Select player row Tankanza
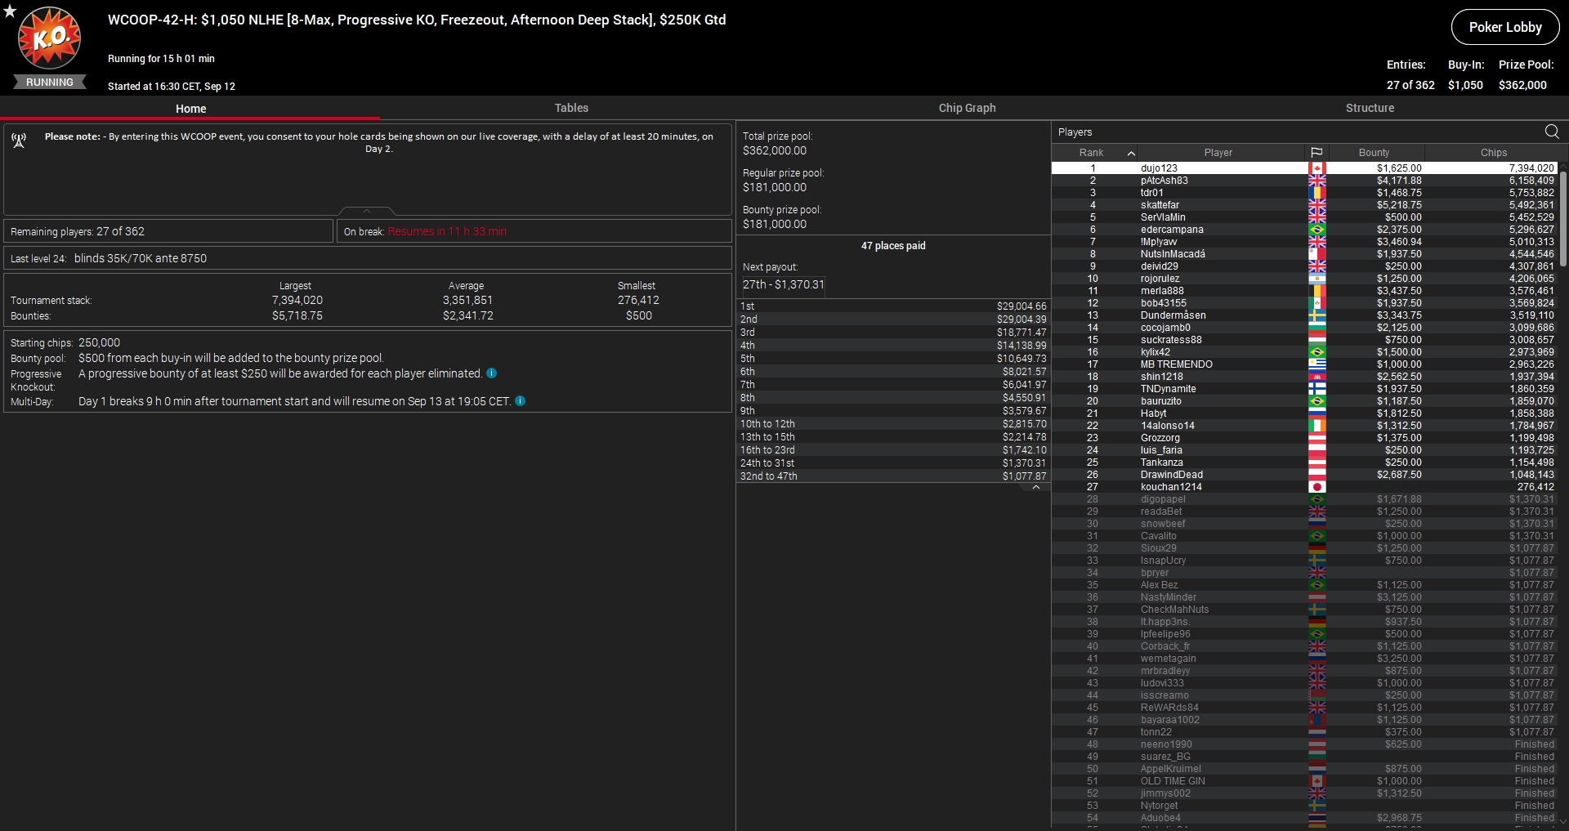This screenshot has height=831, width=1569. coord(1305,462)
